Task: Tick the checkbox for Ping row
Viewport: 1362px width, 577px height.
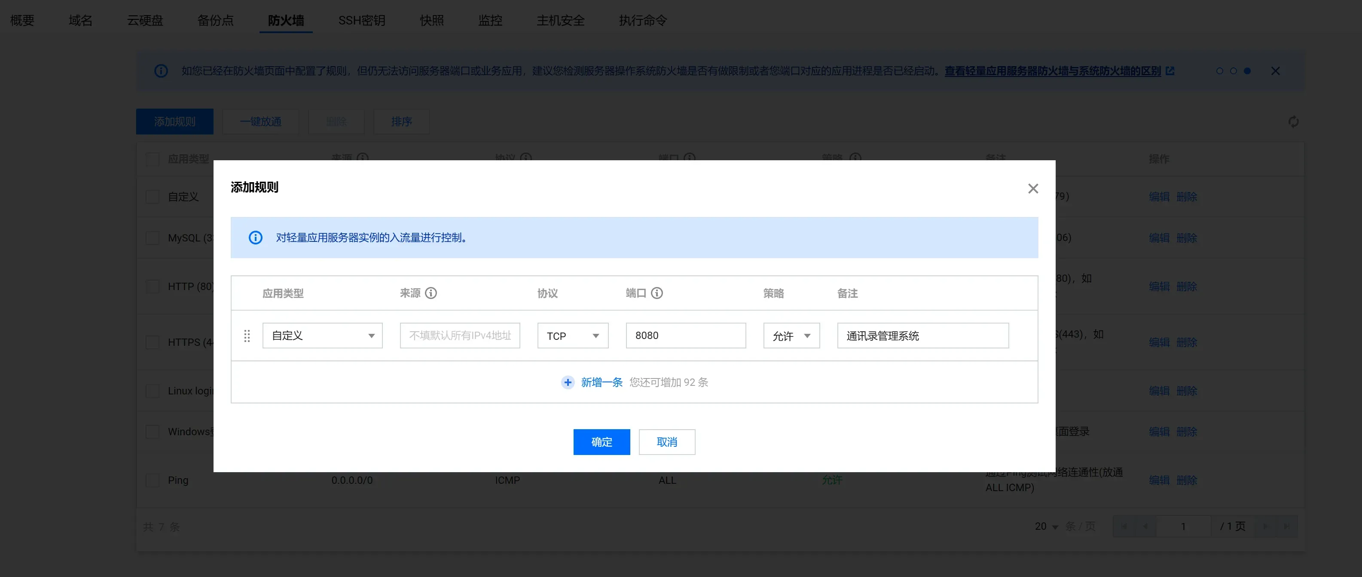Action: tap(152, 480)
